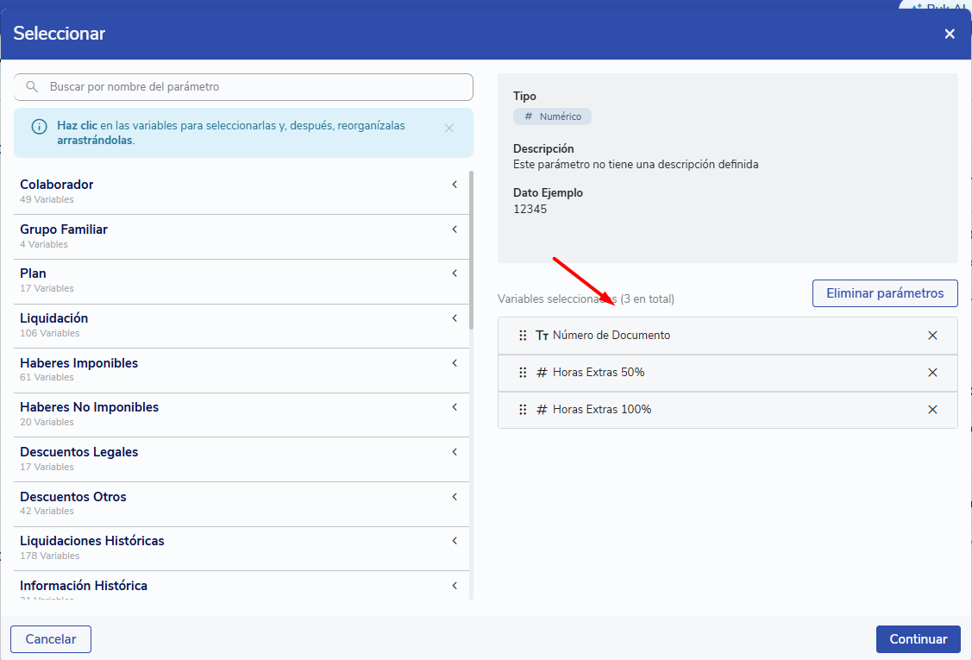Open the Información Histórica category row
This screenshot has height=660, width=972.
pos(241,586)
